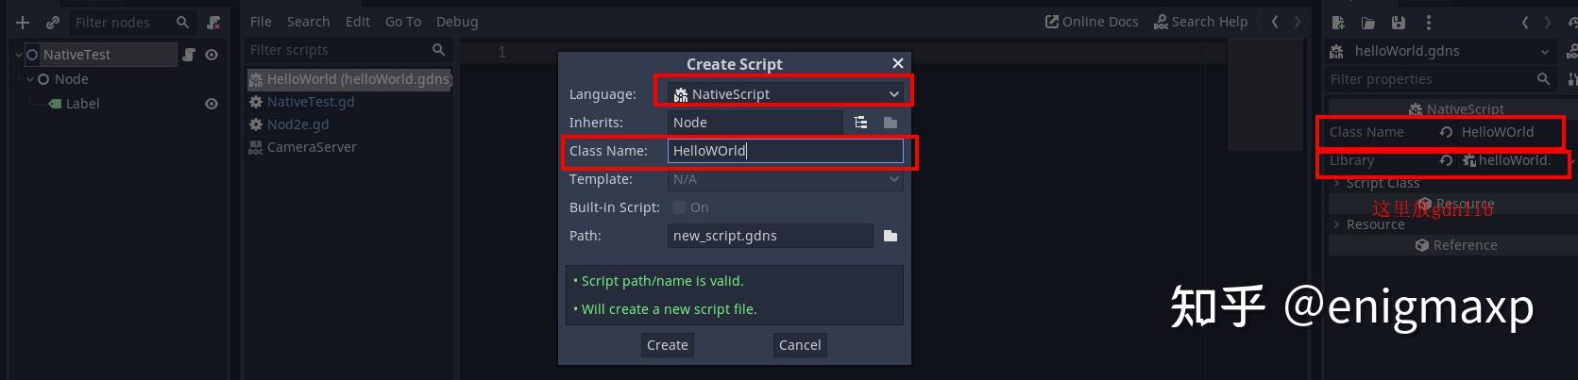Image resolution: width=1578 pixels, height=380 pixels.
Task: Select HelloWorld (helloWorld.gdns) in script list
Action: 349,79
